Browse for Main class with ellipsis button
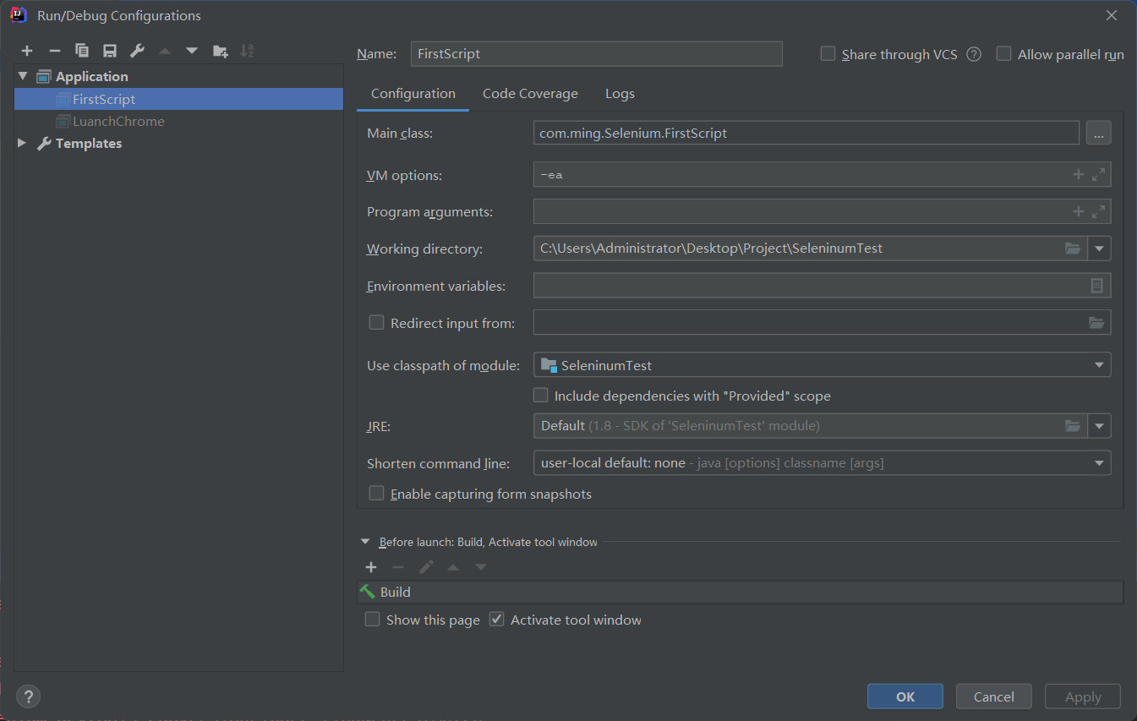 point(1098,133)
